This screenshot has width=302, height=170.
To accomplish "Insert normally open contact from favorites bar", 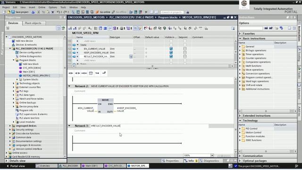I will pyautogui.click(x=71, y=73).
